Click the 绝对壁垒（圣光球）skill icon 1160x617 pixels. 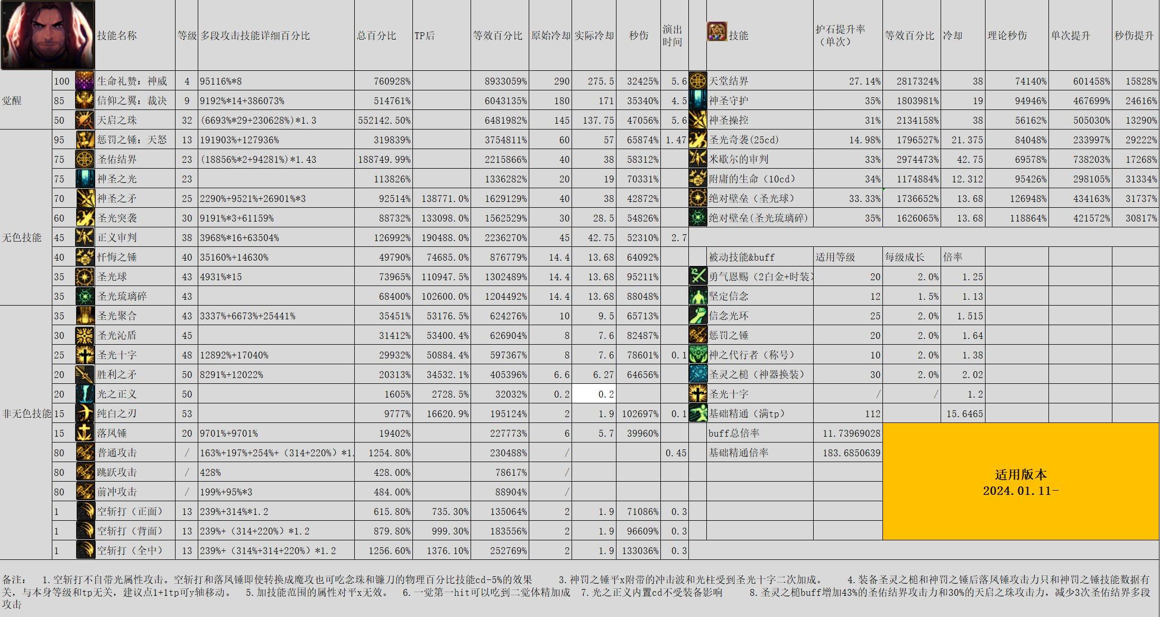pyautogui.click(x=697, y=198)
